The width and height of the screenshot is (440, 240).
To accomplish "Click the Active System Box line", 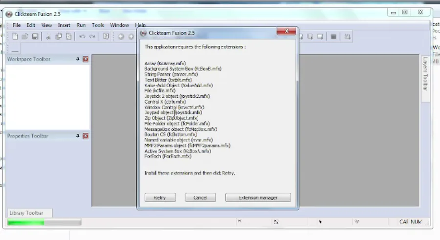I will [x=177, y=151].
